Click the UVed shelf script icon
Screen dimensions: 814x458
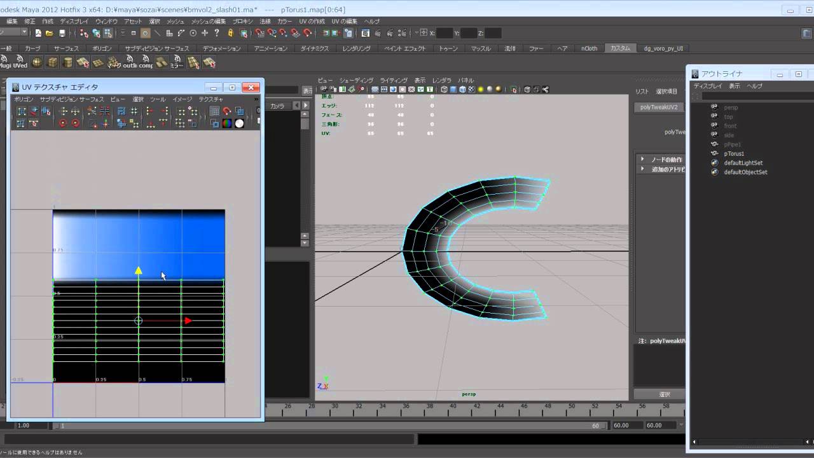(x=21, y=62)
